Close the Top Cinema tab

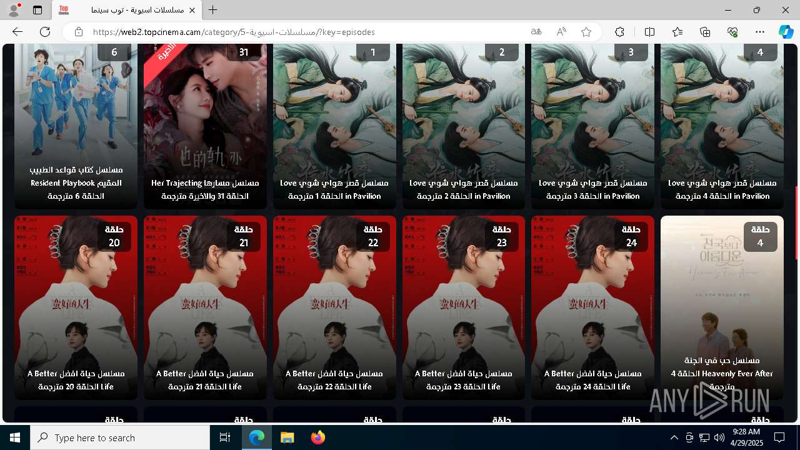192,10
